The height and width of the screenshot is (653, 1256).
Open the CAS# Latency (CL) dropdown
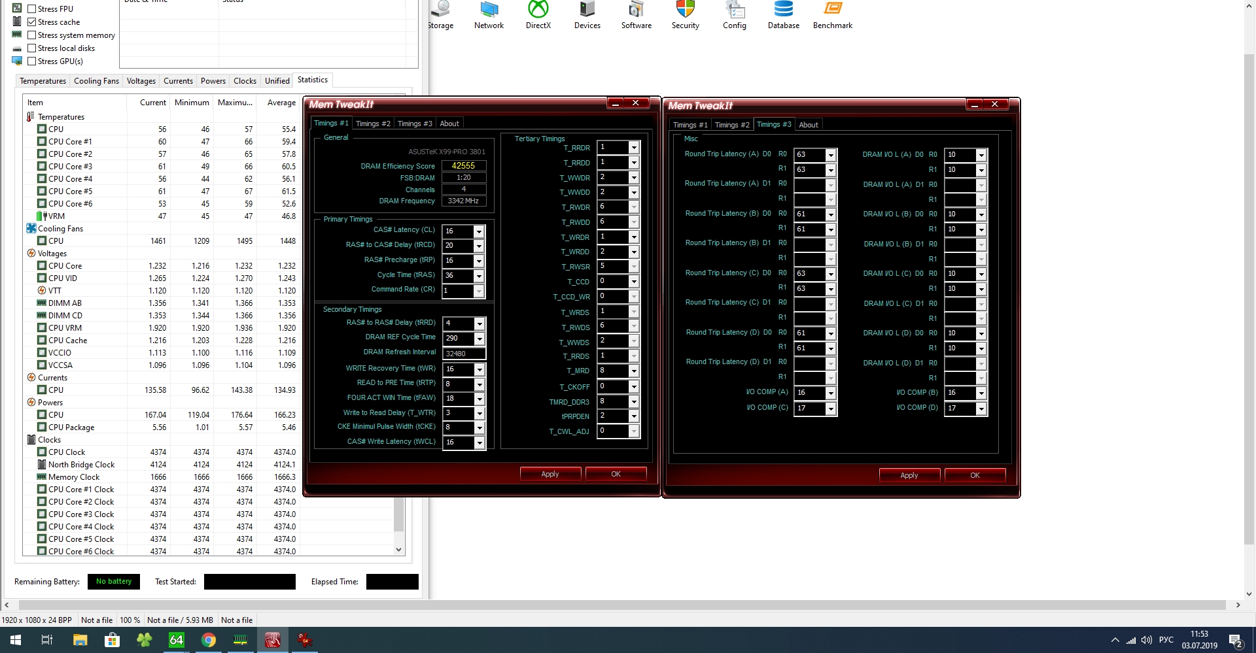point(479,231)
